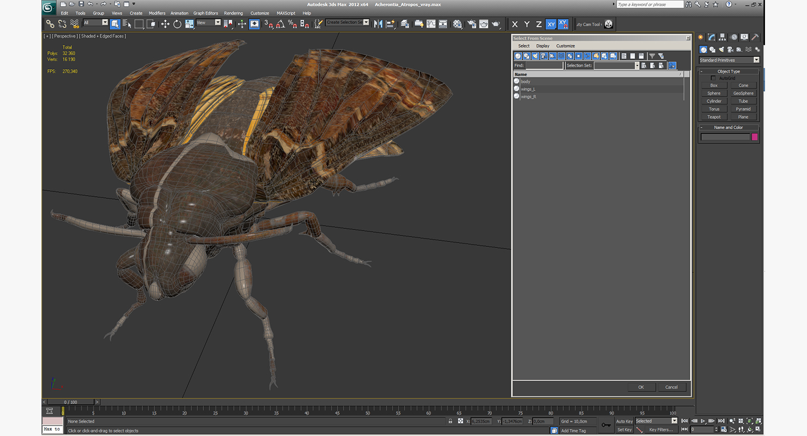Select Lights category in Create panel

pos(721,50)
